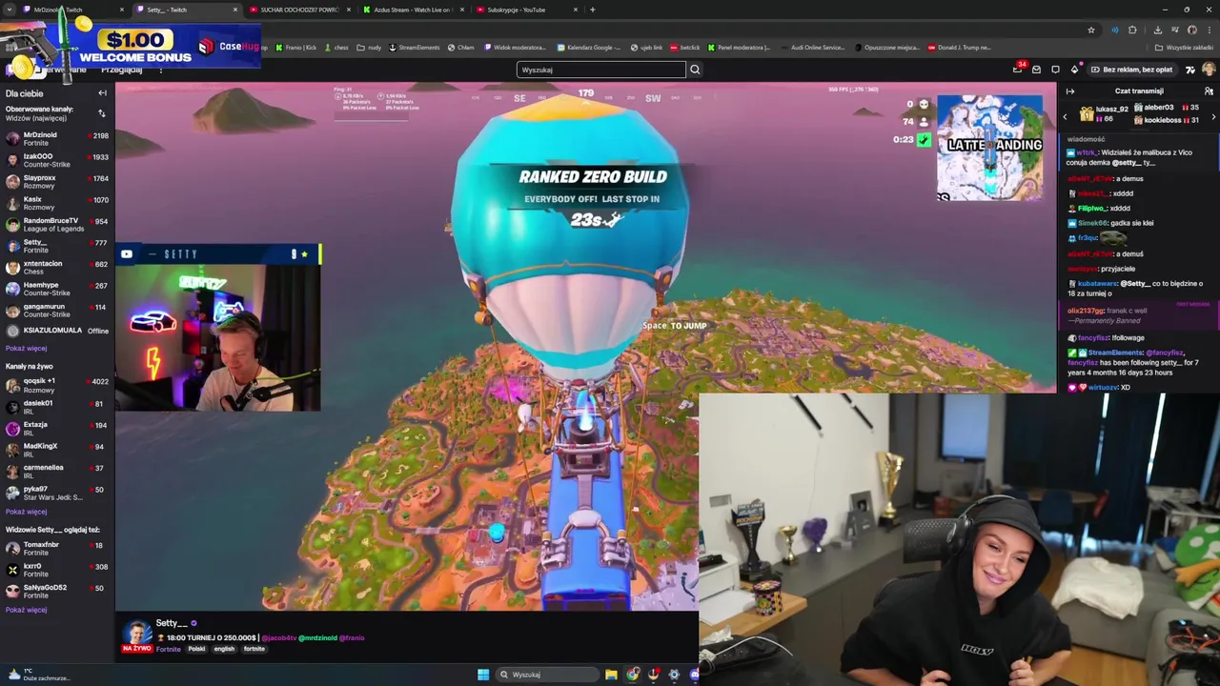Viewport: 1220px width, 686px height.
Task: Open RandomBruceTV League of Legends channel
Action: [x=57, y=225]
